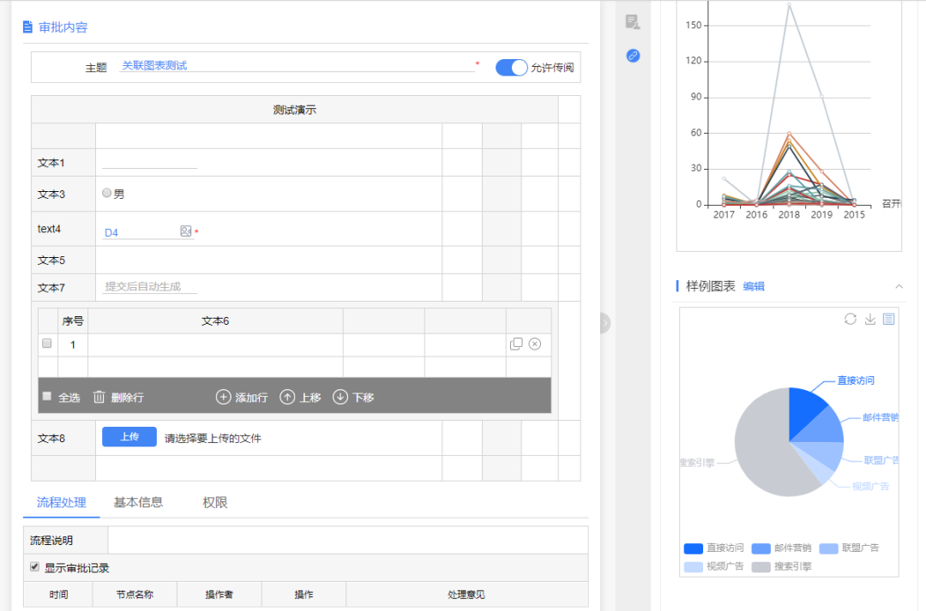This screenshot has height=611, width=926.
Task: Click the download icon above pie chart
Action: tap(869, 319)
